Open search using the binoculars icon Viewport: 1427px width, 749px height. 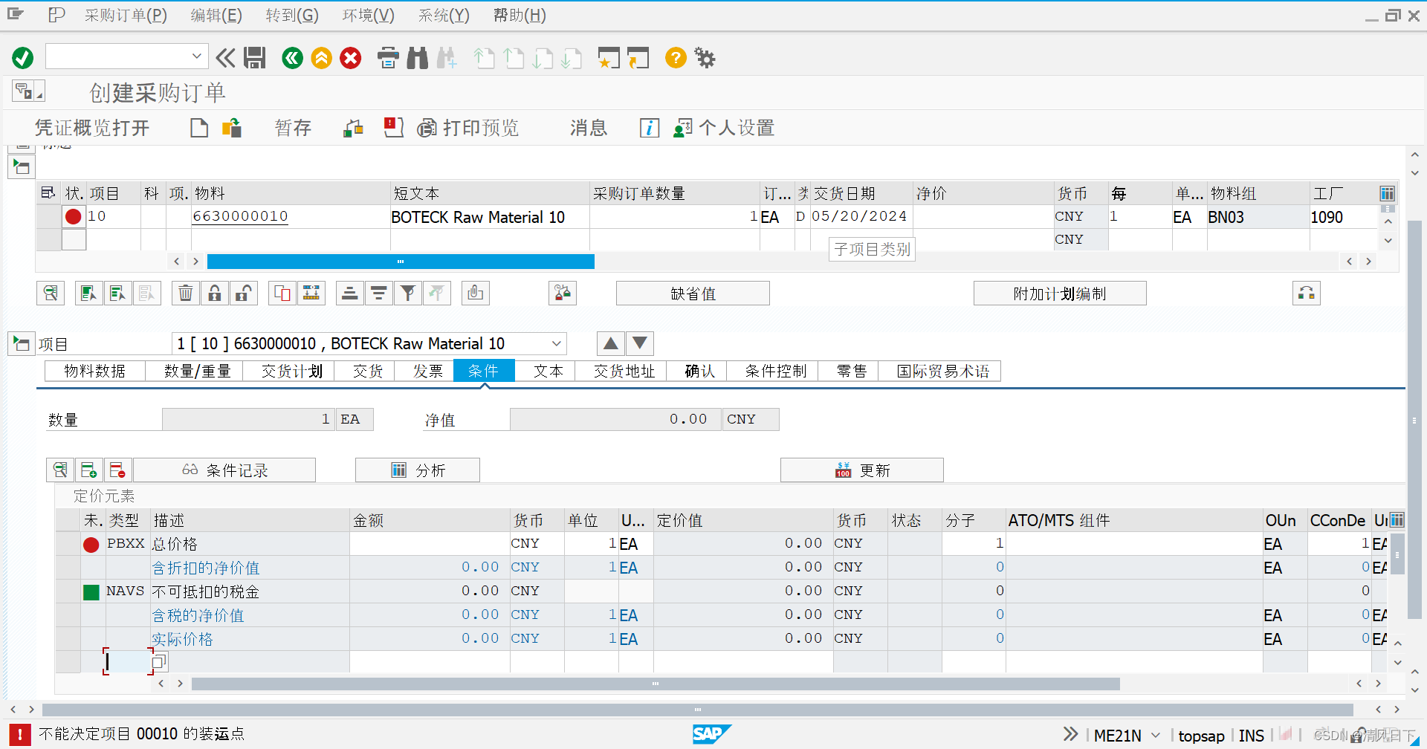(417, 58)
